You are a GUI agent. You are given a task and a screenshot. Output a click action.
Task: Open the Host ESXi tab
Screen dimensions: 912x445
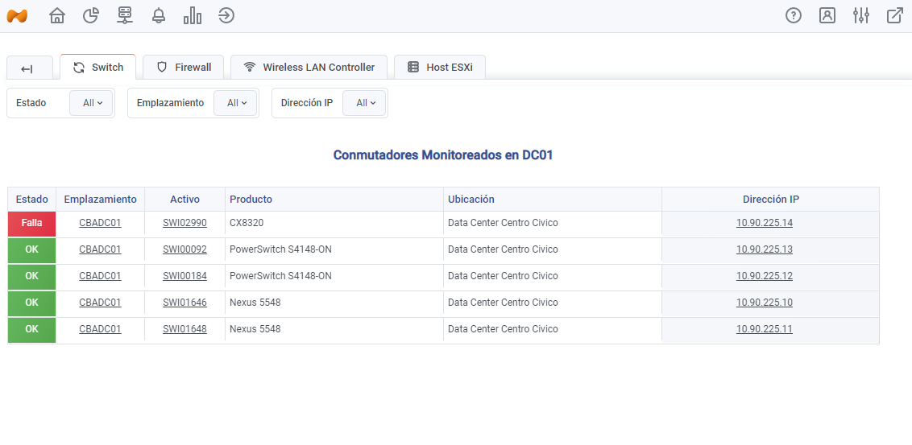[x=439, y=68]
